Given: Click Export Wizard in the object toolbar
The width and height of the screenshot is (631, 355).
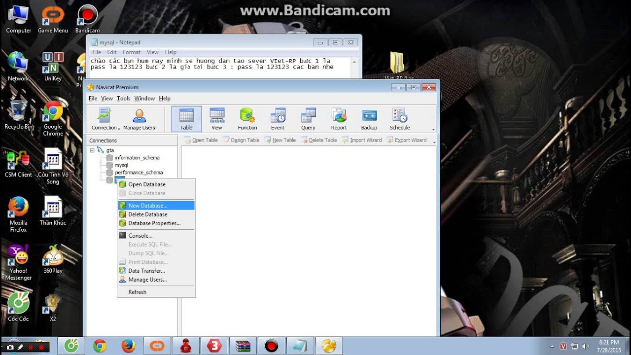Looking at the screenshot, I should tap(406, 140).
